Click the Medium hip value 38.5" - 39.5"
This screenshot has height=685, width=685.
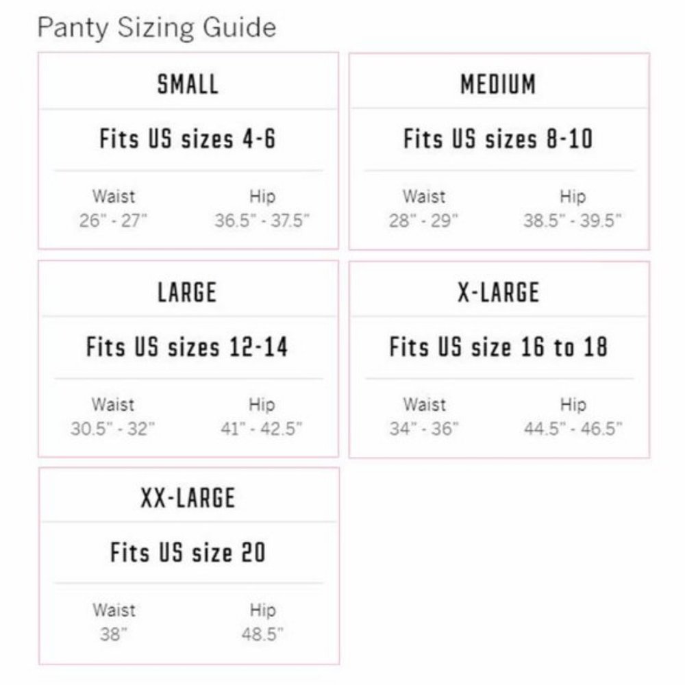pos(573,221)
